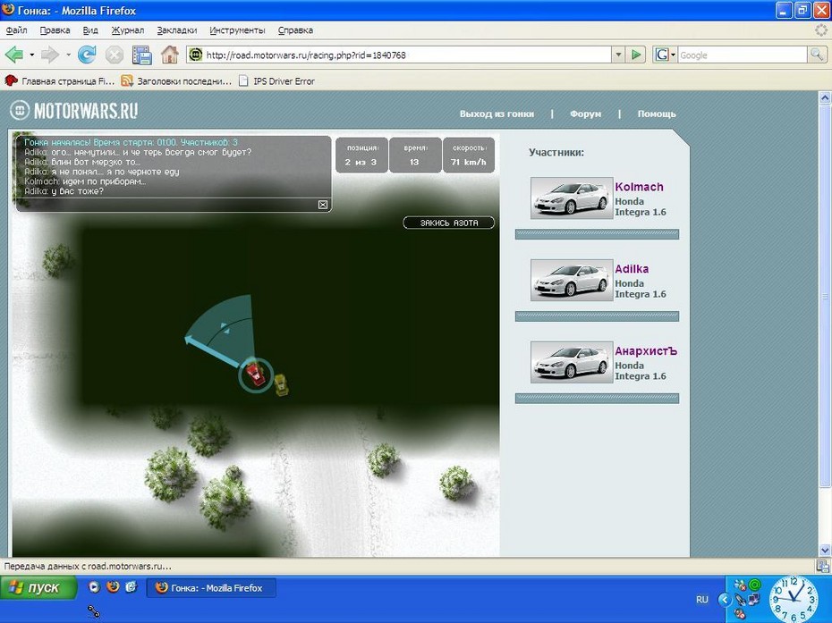Click the analog clock in the tray

click(x=794, y=599)
